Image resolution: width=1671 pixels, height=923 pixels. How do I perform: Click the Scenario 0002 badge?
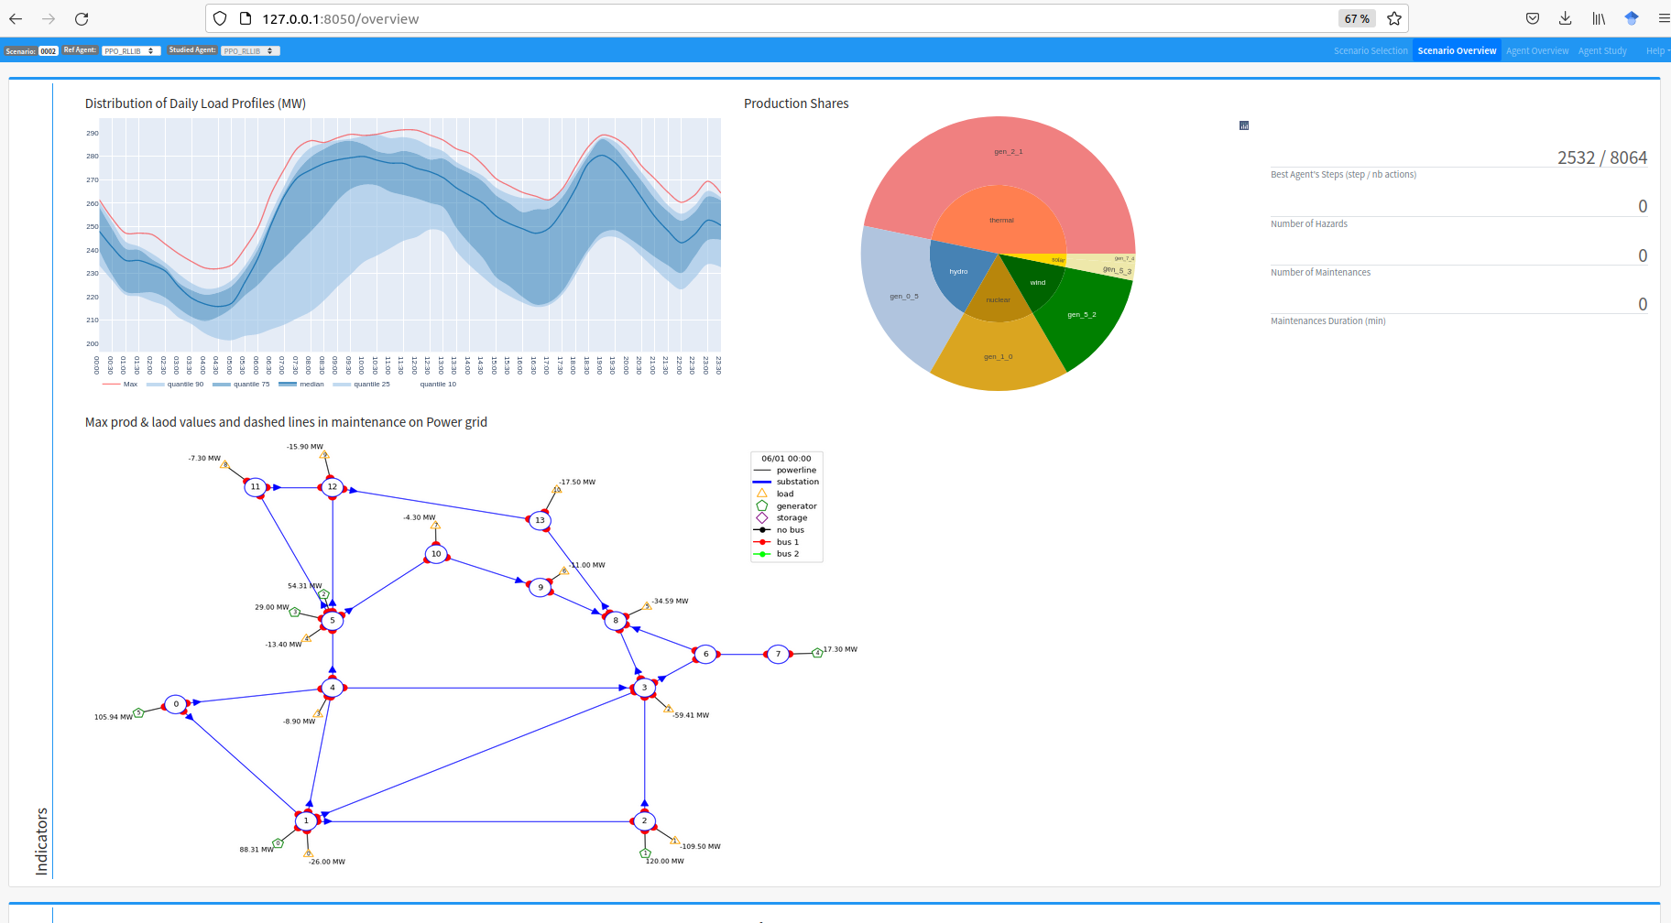click(49, 51)
